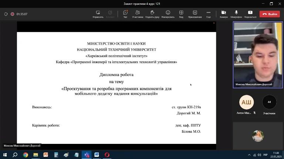Open the Paint taskbar icon
284x159 pixels.
click(66, 155)
